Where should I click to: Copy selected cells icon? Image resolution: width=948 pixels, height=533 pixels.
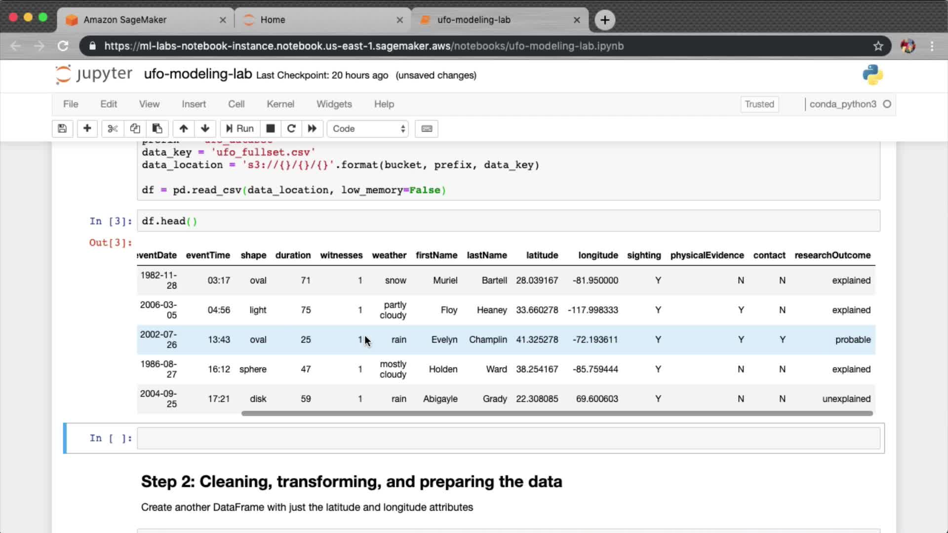pos(135,129)
